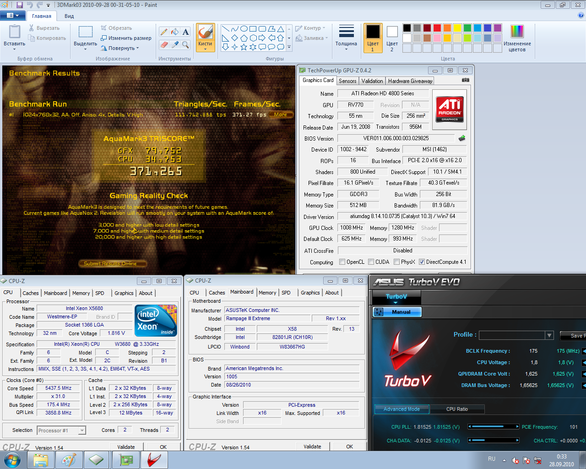The height and width of the screenshot is (469, 586).
Task: Expand the shapes gallery more arrow
Action: click(x=289, y=47)
